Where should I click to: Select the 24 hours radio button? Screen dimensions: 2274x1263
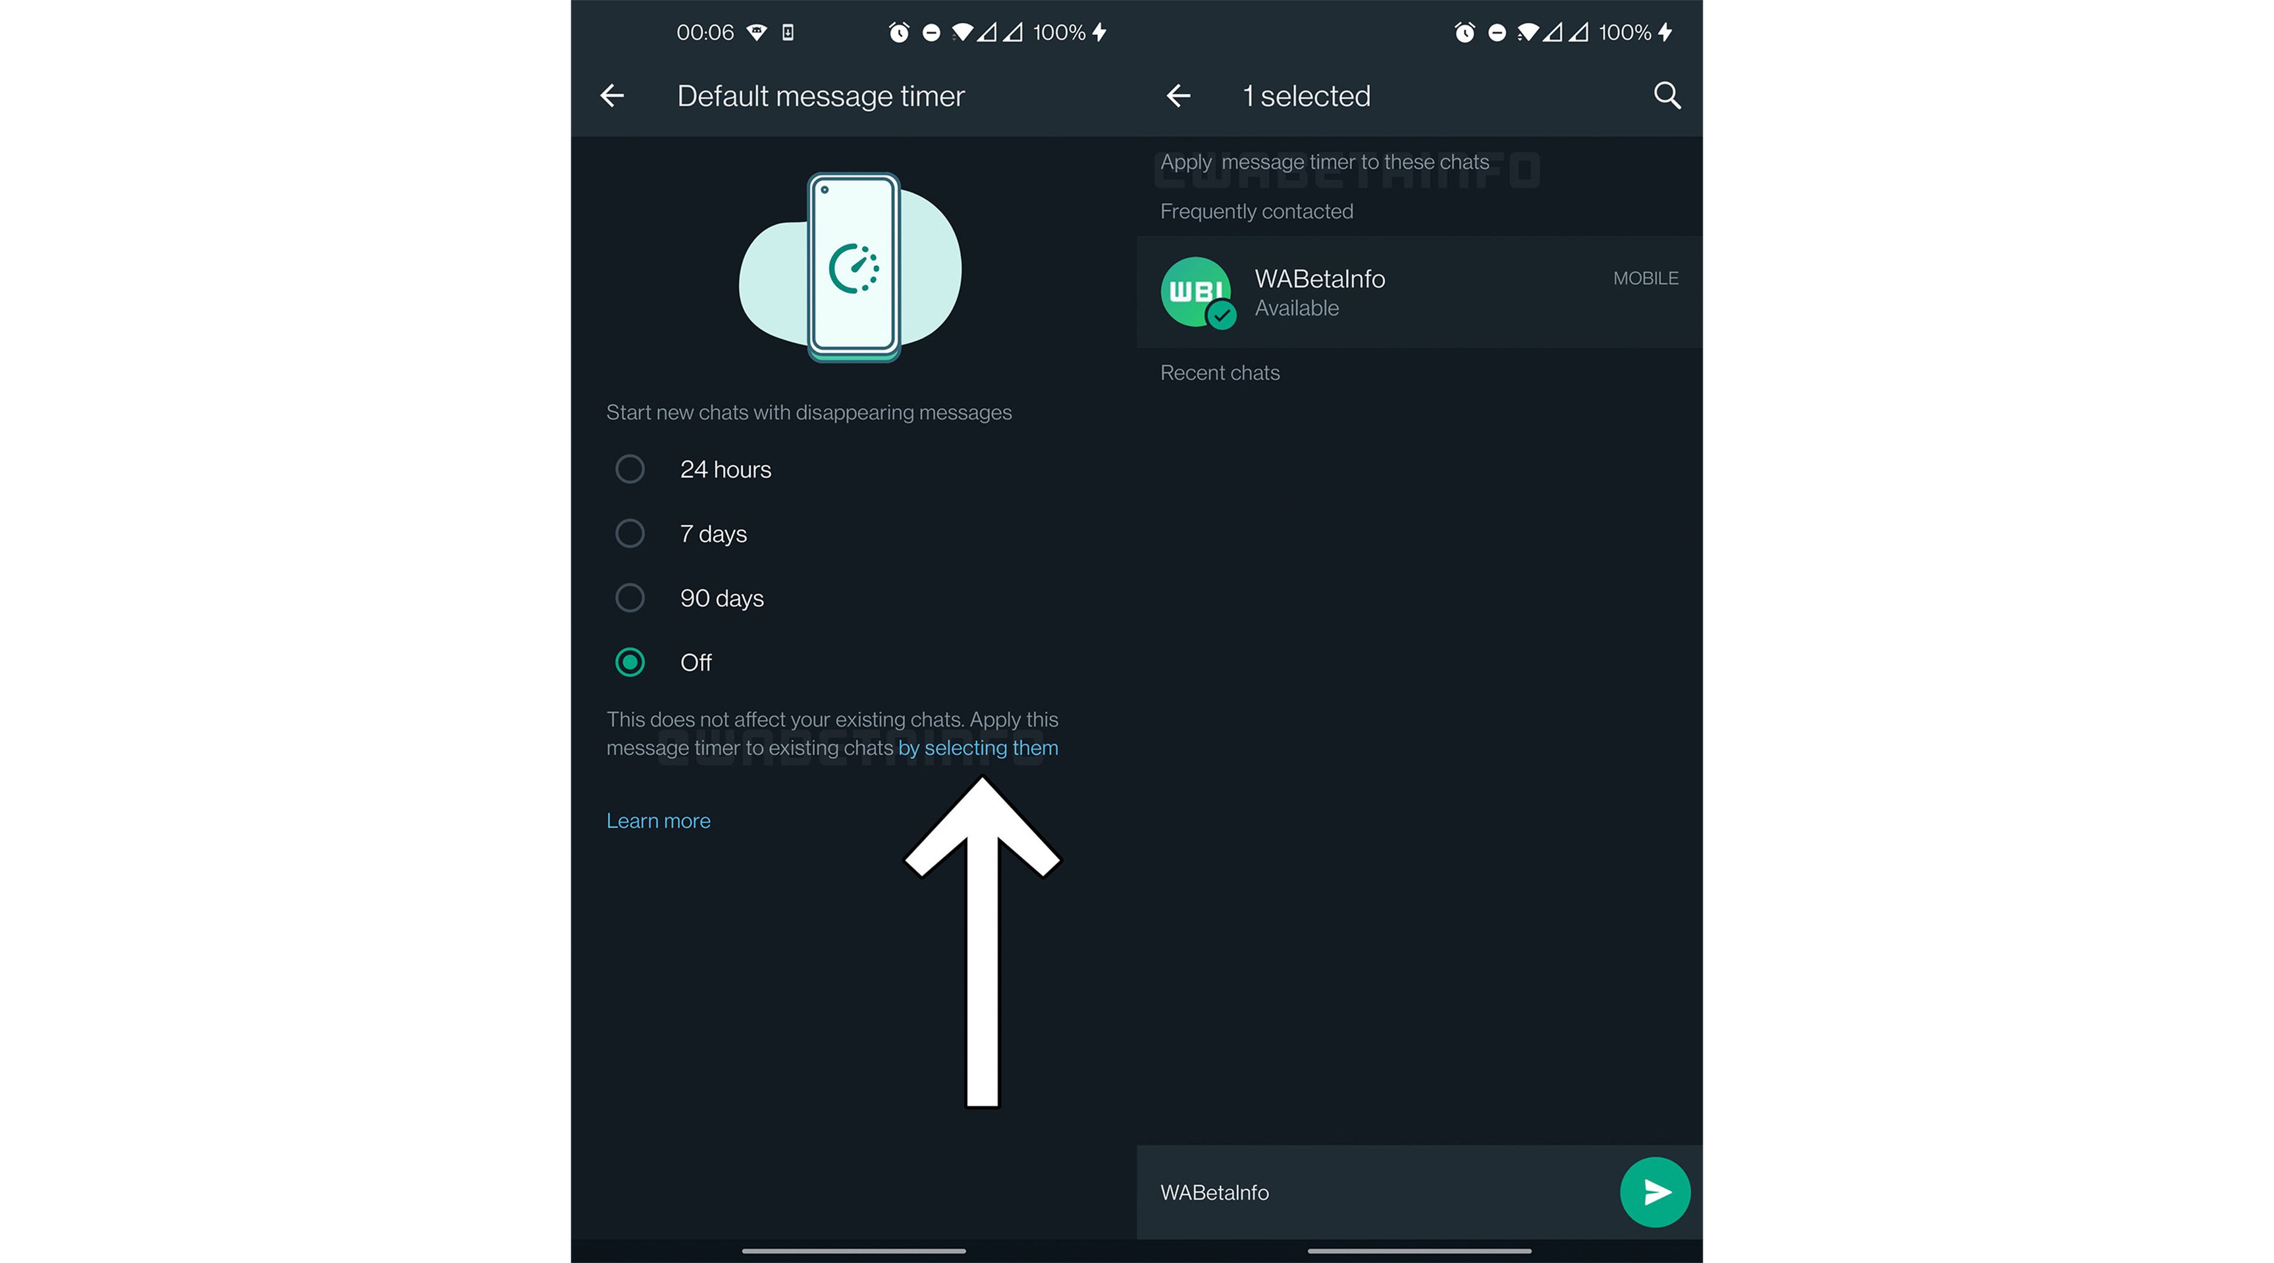631,468
